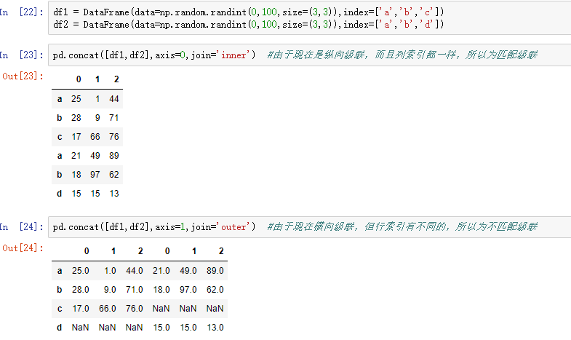Click value 9.0 in Out[24] table
Screen dimensions: 571x340
coord(110,290)
